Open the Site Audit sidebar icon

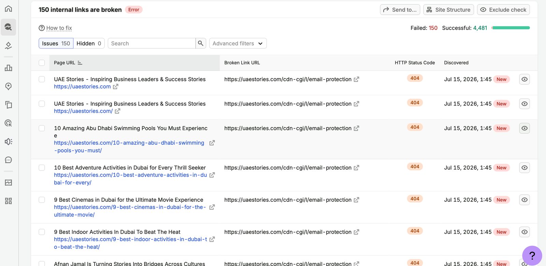tap(9, 27)
